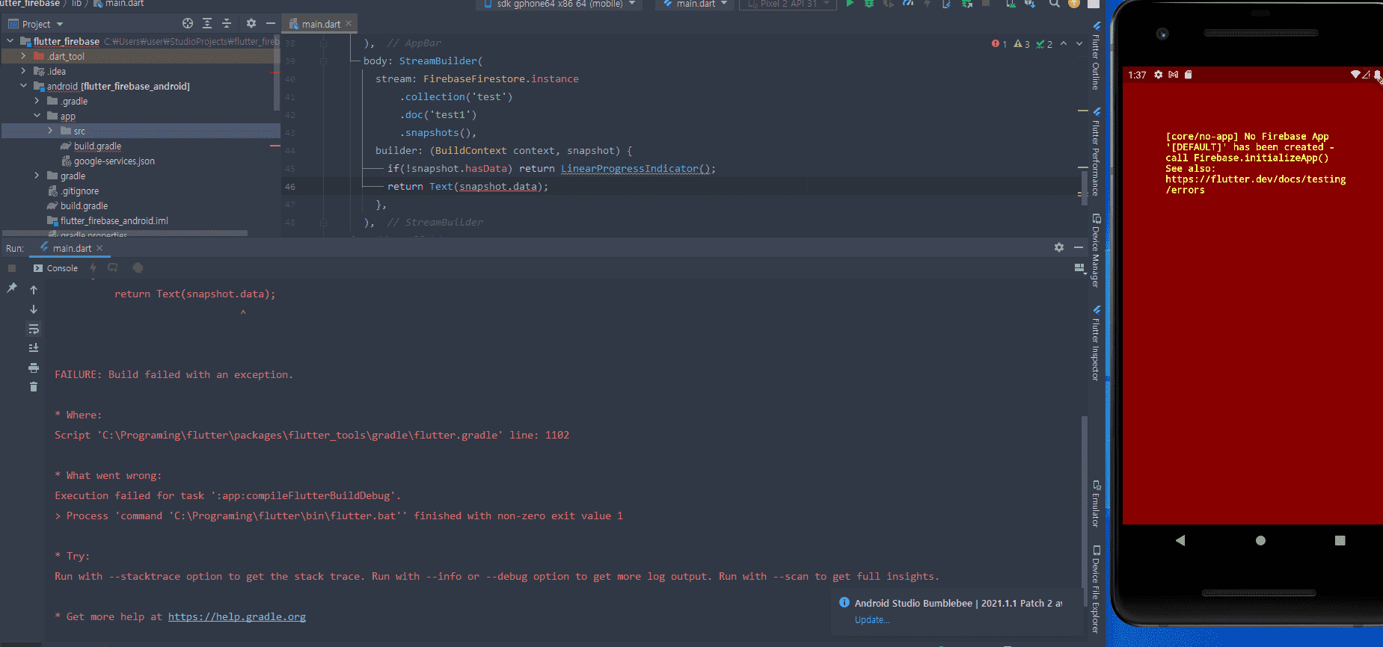
Task: Open the Device Manager side panel
Action: click(x=1096, y=250)
